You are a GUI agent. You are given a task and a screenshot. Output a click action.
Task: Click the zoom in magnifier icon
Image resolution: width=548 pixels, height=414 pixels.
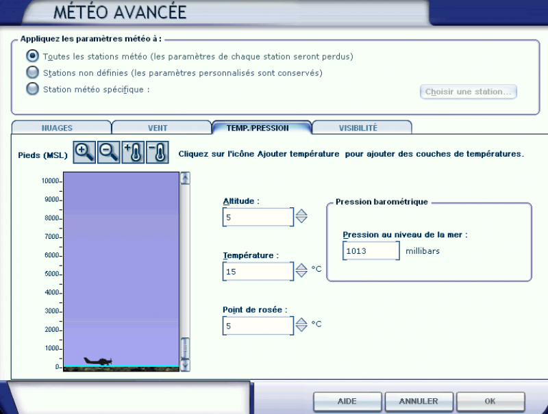click(x=84, y=153)
